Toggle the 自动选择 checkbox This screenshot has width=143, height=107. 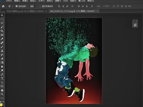[x=16, y=6]
